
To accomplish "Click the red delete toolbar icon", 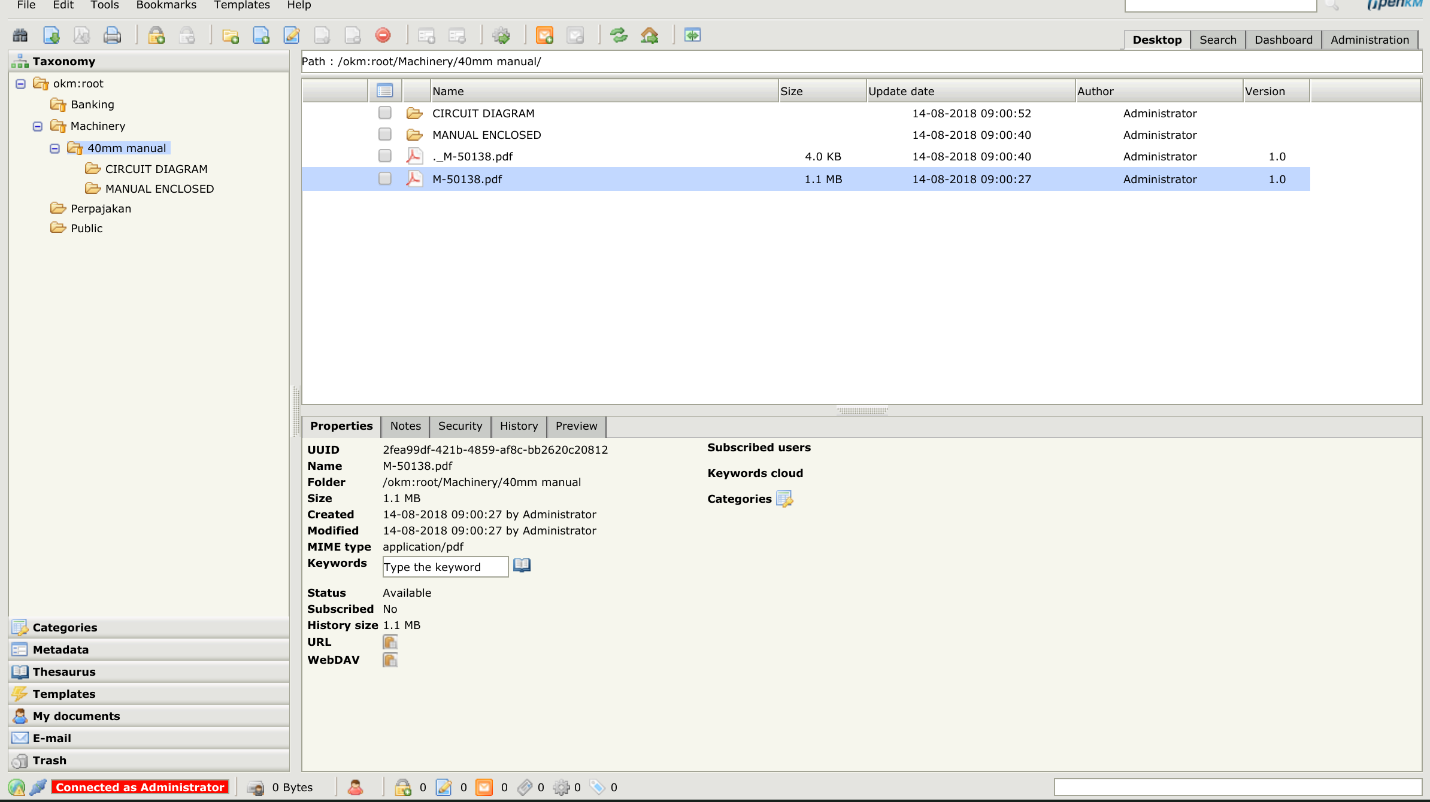I will coord(383,36).
